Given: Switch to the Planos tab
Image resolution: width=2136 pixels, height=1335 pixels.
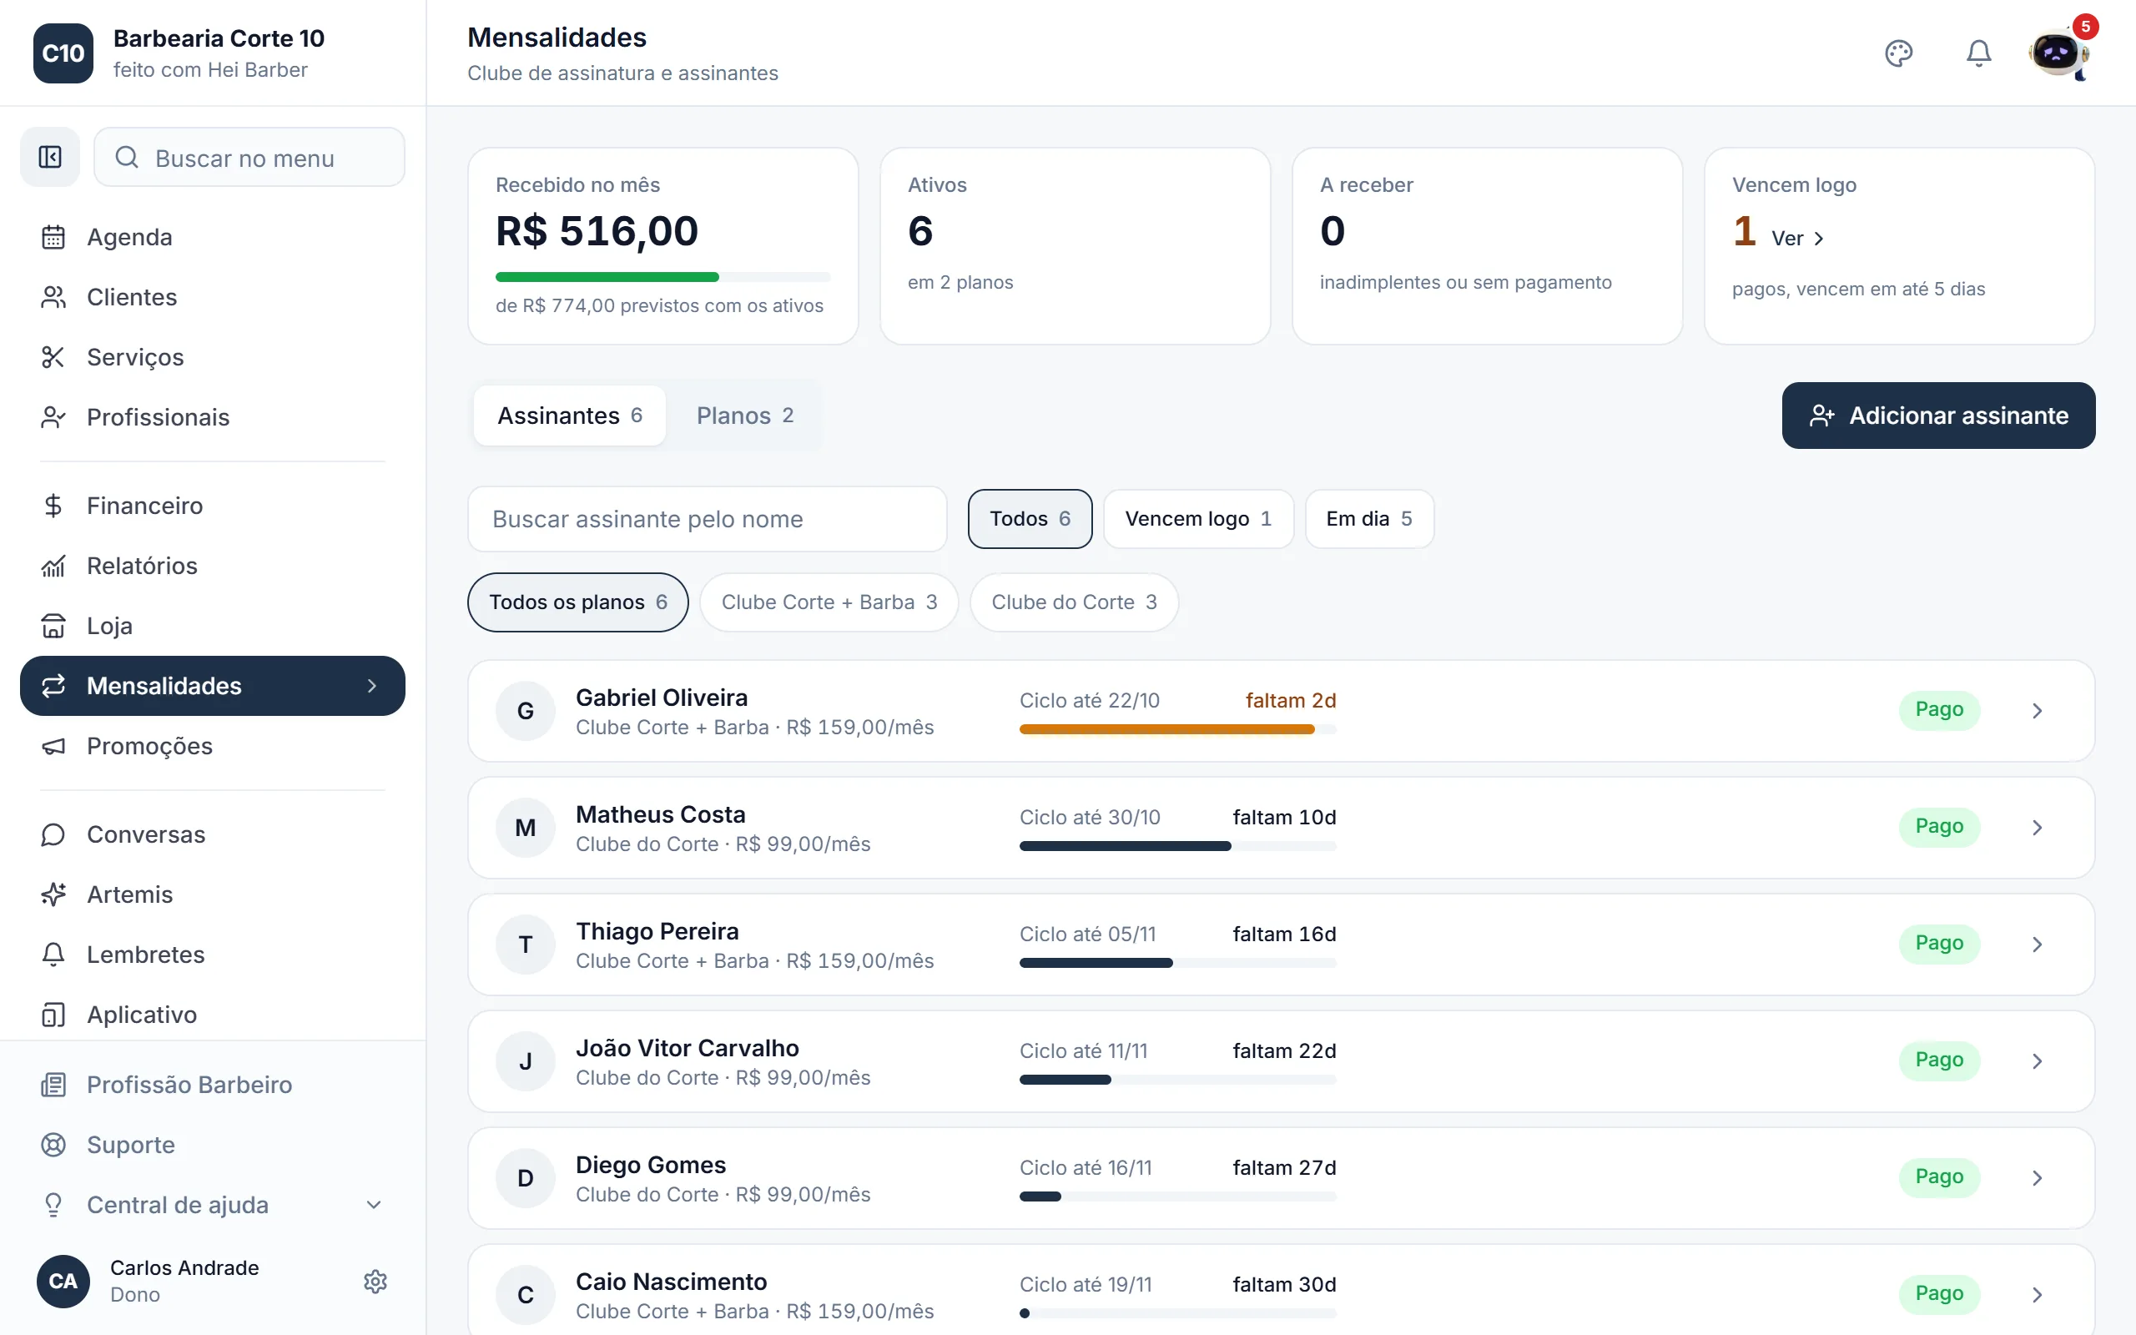Looking at the screenshot, I should pos(744,415).
